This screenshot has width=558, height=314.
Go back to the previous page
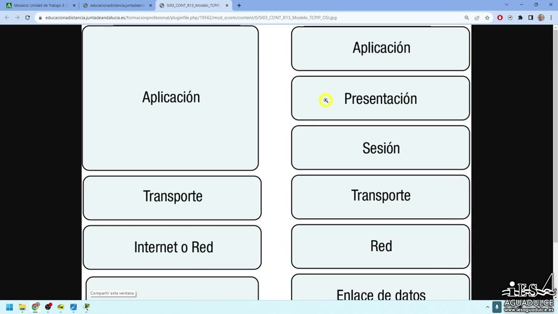(x=7, y=17)
